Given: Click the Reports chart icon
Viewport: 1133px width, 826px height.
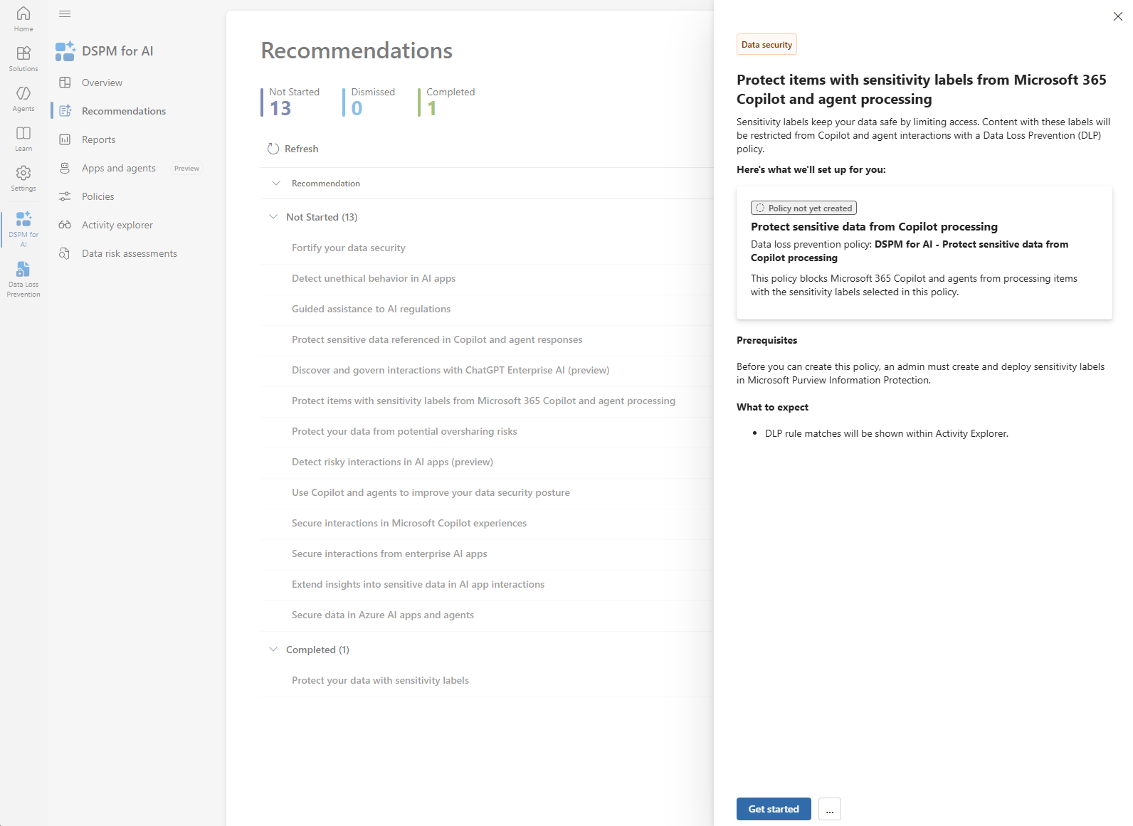Looking at the screenshot, I should (65, 139).
